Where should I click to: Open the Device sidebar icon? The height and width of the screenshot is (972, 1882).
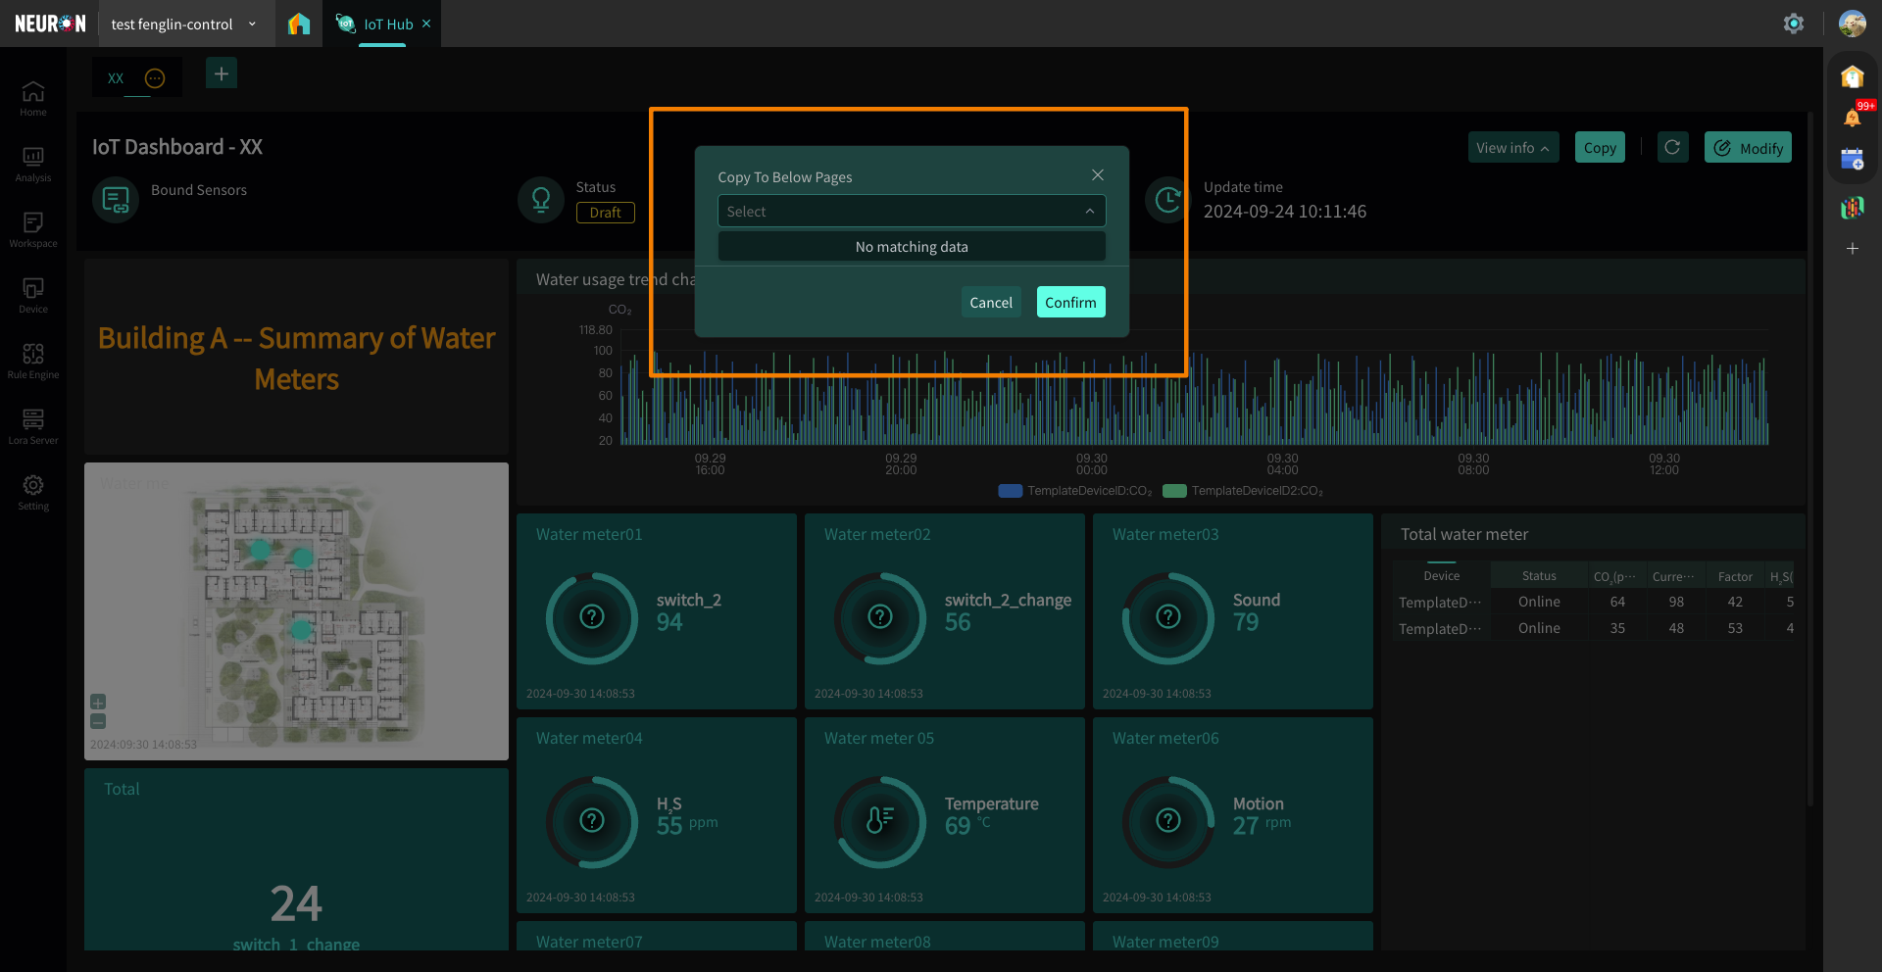tap(33, 295)
